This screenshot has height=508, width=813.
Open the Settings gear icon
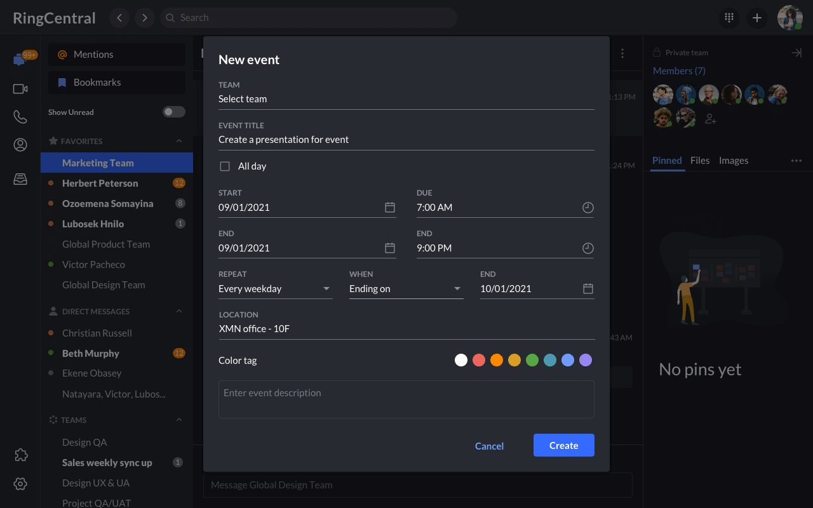point(20,484)
